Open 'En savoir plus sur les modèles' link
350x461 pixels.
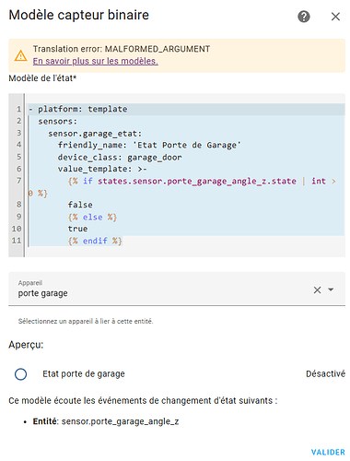(96, 61)
